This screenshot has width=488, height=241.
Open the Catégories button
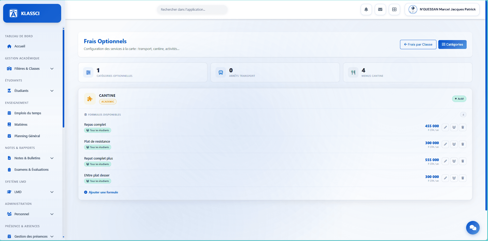452,45
